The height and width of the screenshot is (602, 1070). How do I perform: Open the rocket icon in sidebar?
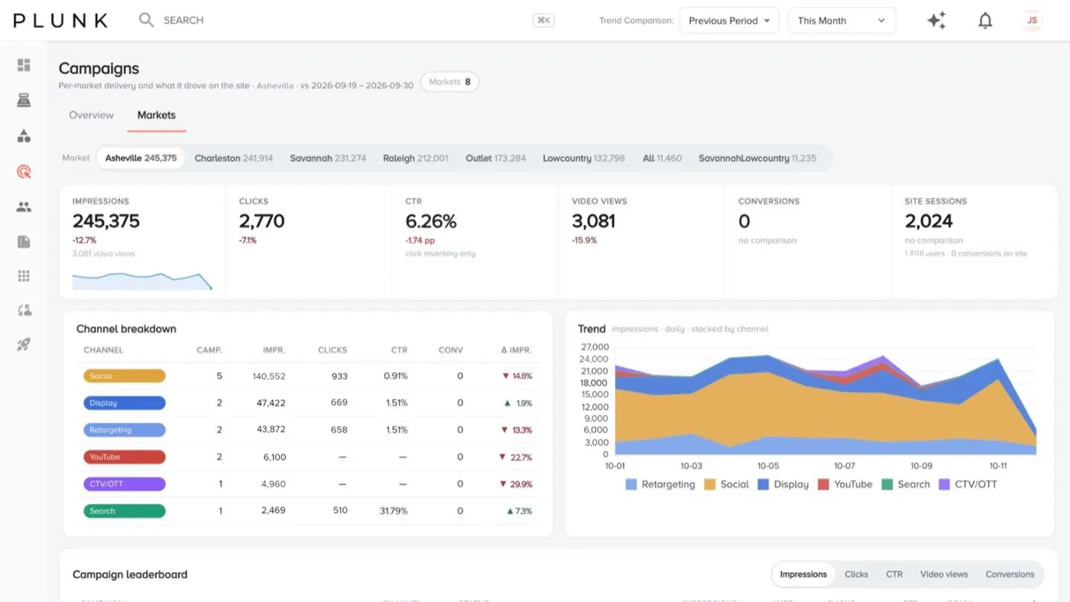(24, 345)
